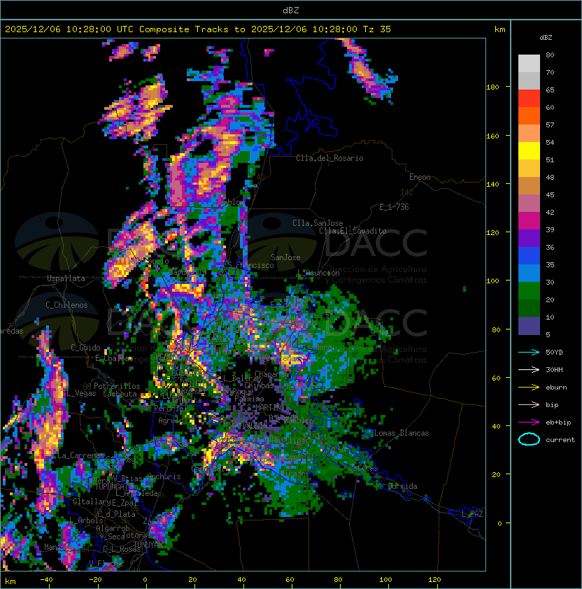This screenshot has width=582, height=589.
Task: Click the Lomas_Blancas map label
Action: coord(402,433)
